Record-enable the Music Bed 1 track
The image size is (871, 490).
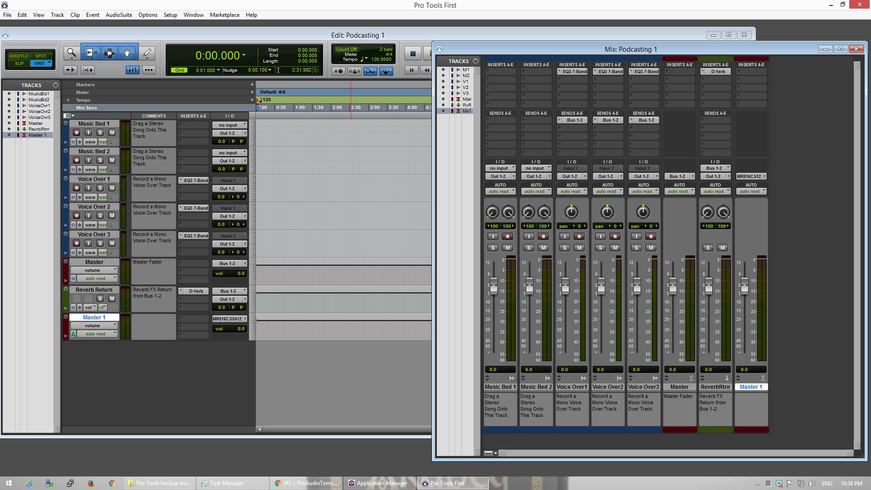(76, 132)
